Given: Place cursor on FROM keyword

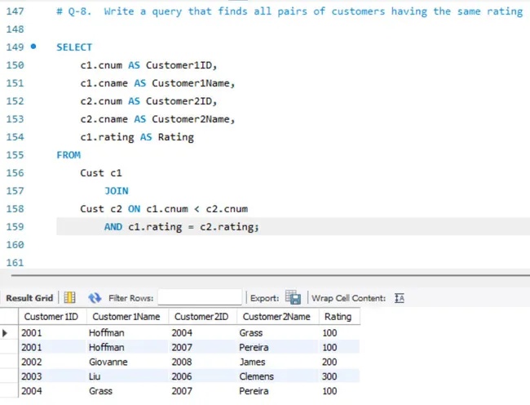Looking at the screenshot, I should (x=68, y=155).
